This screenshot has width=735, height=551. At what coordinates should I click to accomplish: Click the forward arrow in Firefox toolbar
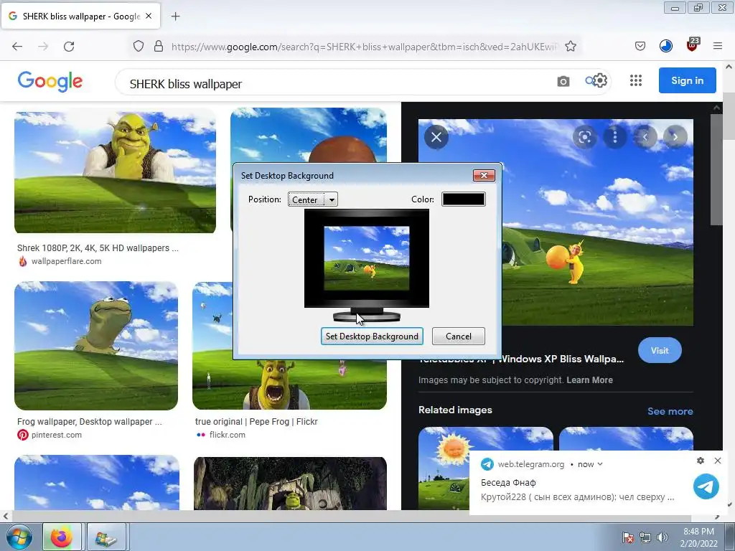pyautogui.click(x=43, y=47)
